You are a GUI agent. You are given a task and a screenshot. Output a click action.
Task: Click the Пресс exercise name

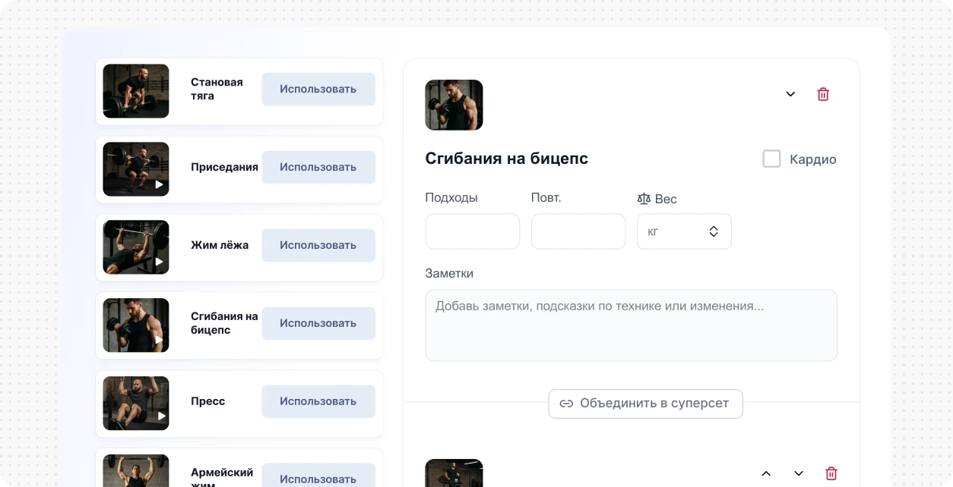208,402
